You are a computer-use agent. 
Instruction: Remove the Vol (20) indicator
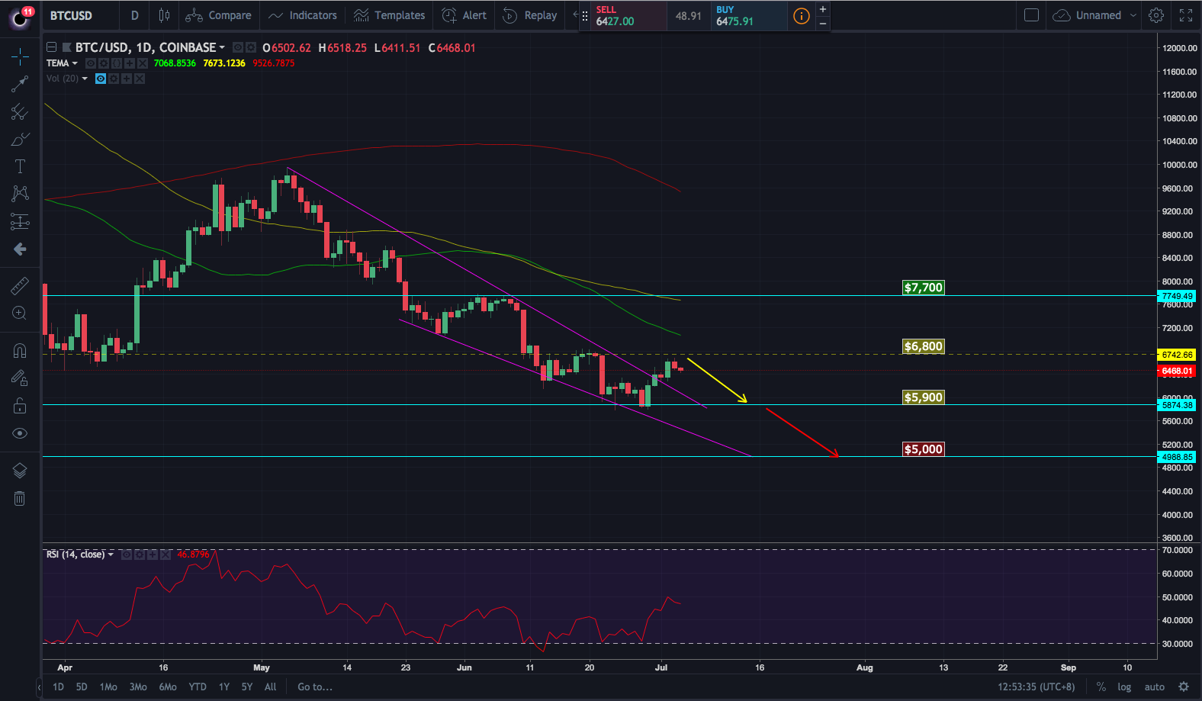click(x=140, y=79)
